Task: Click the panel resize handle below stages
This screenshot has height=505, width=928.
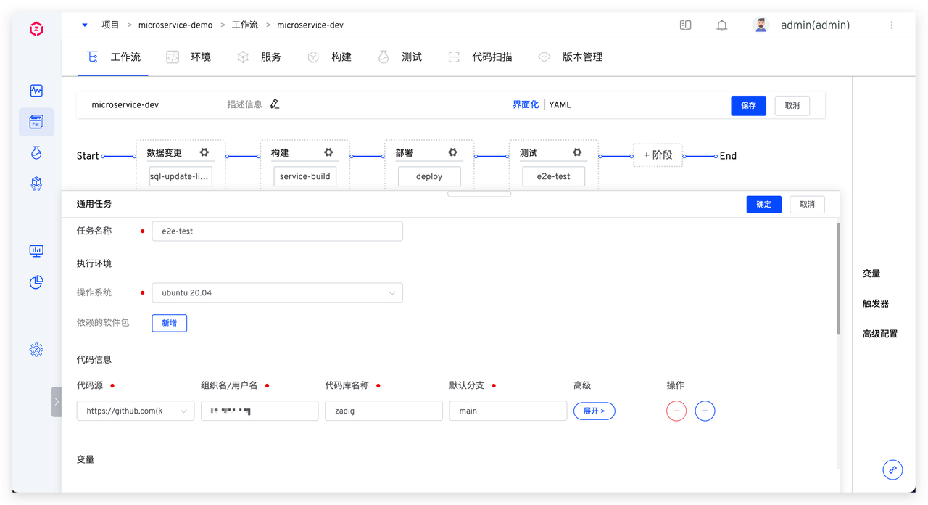Action: click(x=479, y=194)
